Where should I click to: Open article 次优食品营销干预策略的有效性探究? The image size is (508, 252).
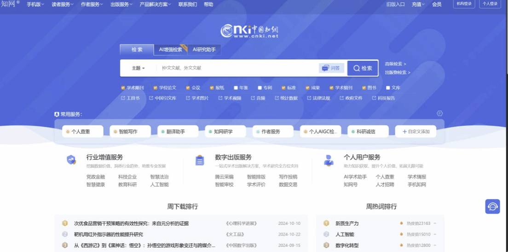point(131,223)
